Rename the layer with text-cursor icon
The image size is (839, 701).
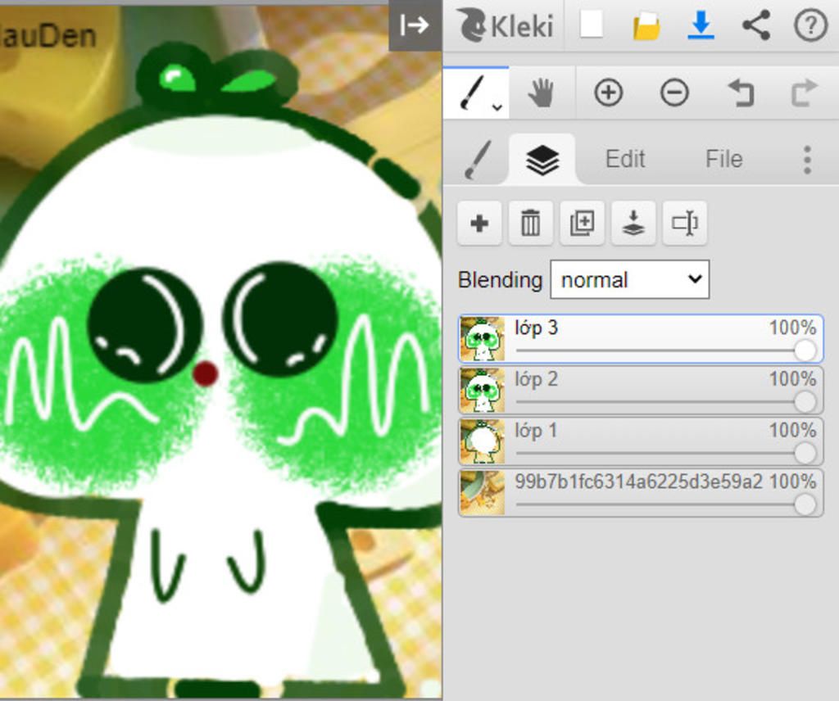684,223
